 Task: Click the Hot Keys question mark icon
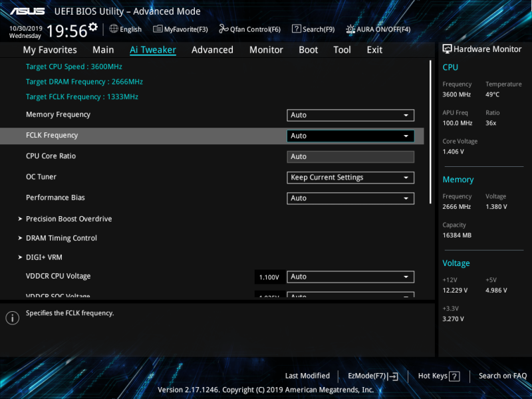[x=454, y=376]
